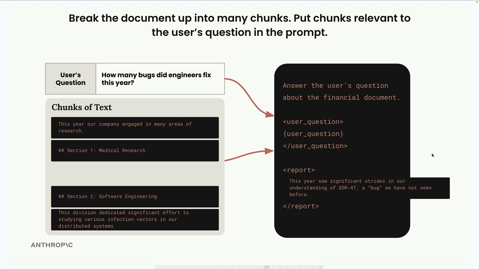
Task: Click the 'How many bugs' question box
Action: click(x=160, y=79)
